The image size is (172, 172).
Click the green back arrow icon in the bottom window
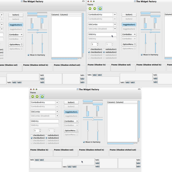point(37,97)
